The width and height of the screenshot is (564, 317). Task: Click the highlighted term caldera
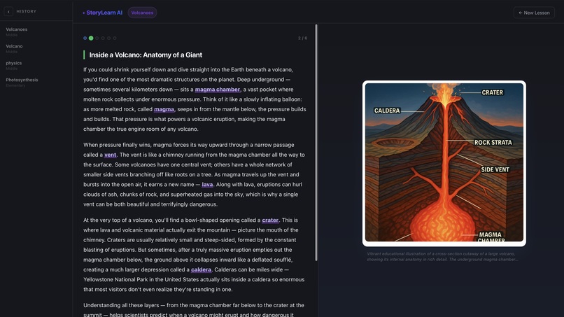[x=201, y=270]
